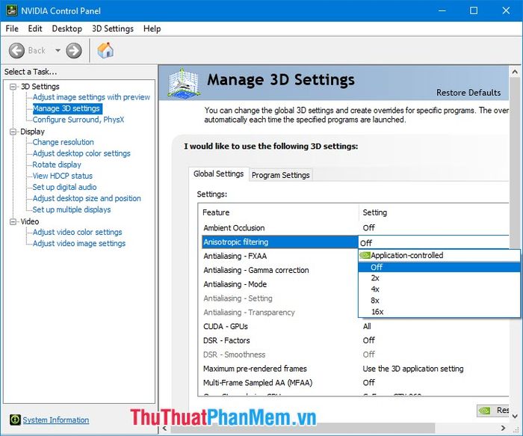Image resolution: width=523 pixels, height=436 pixels.
Task: Open the 3D Settings menu
Action: (113, 28)
